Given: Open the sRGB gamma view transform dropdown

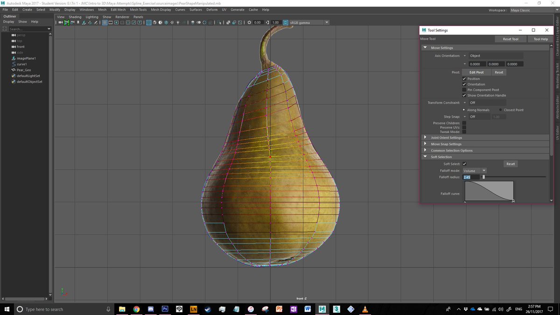Looking at the screenshot, I should pyautogui.click(x=309, y=22).
